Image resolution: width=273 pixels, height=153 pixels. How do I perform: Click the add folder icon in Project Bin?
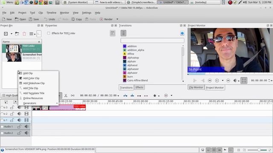(x=17, y=34)
